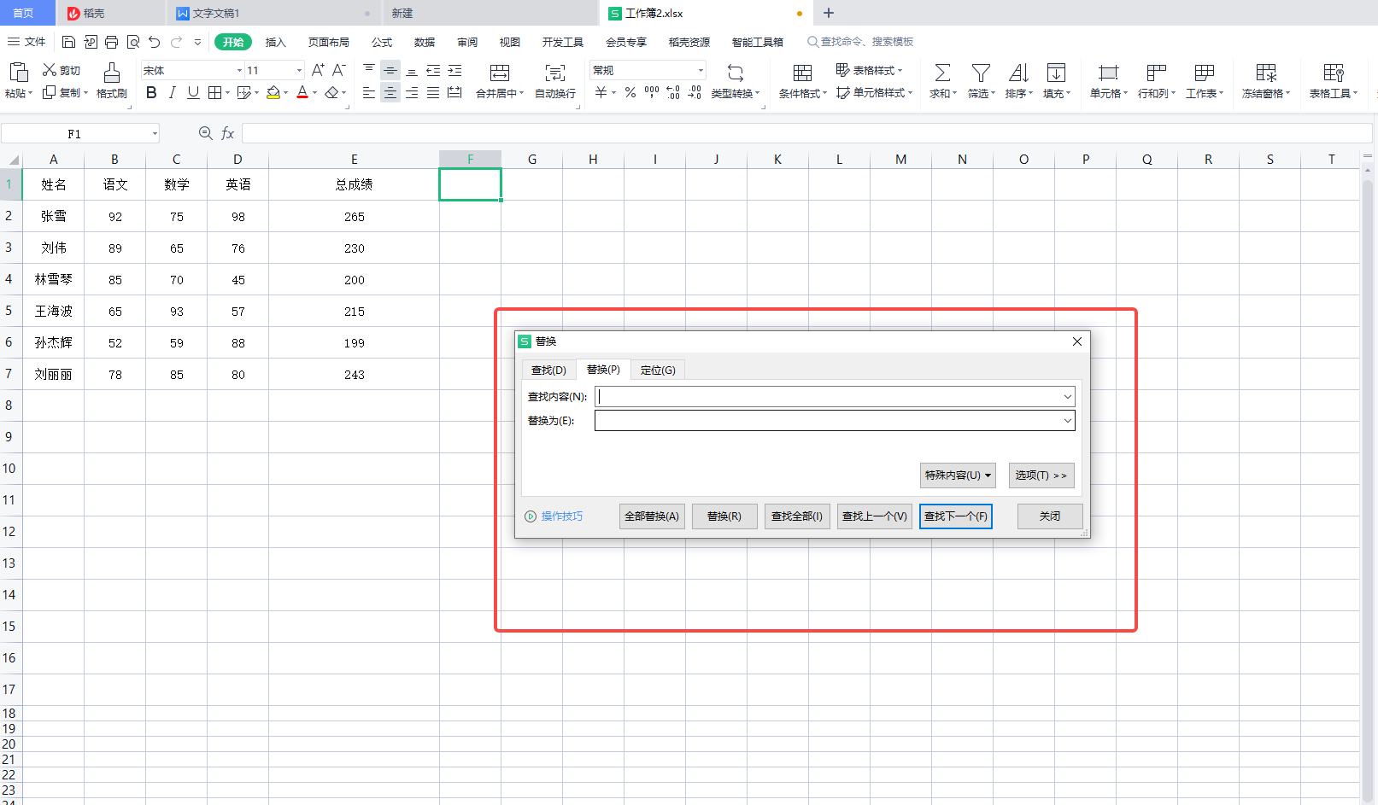Image resolution: width=1378 pixels, height=805 pixels.
Task: Click Find All (查找全部) button
Action: [797, 516]
